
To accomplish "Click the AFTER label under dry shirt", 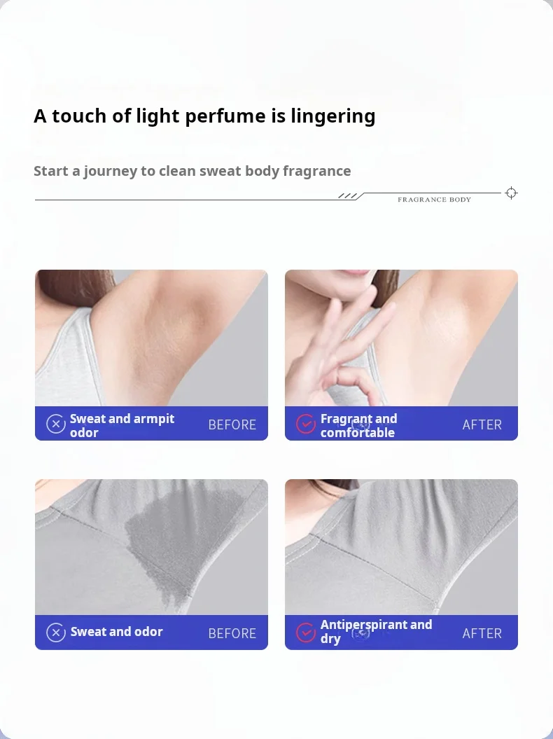I will [482, 633].
